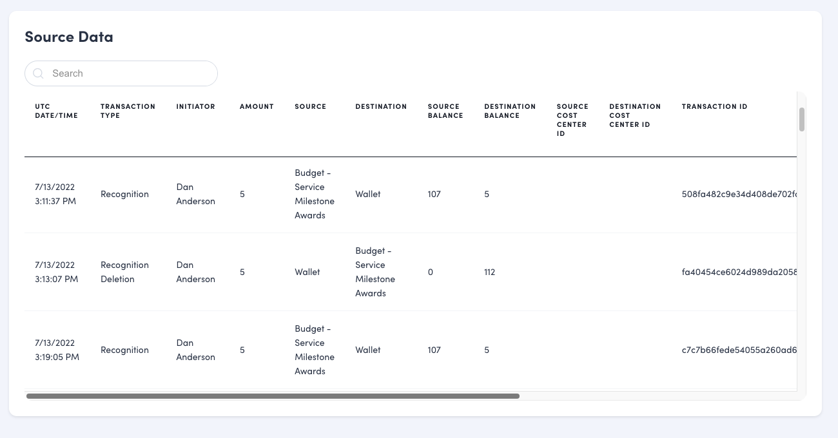Click Source Cost Center ID header
Image resolution: width=838 pixels, height=438 pixels.
pyautogui.click(x=572, y=120)
